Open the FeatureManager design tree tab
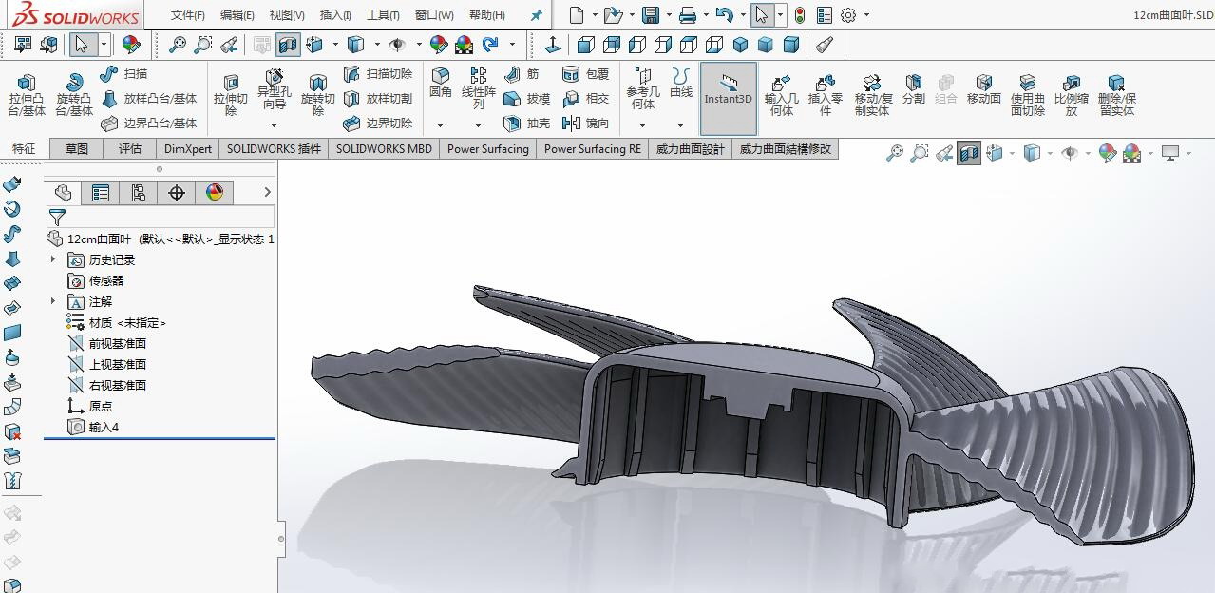 (x=64, y=193)
